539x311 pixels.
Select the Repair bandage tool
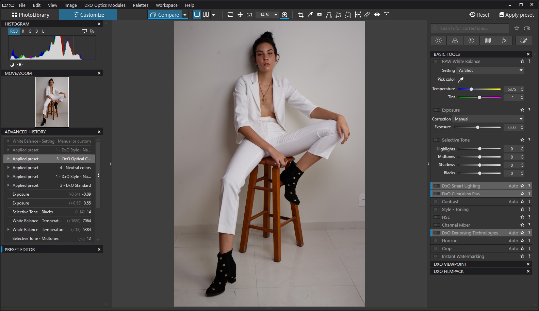click(x=367, y=15)
